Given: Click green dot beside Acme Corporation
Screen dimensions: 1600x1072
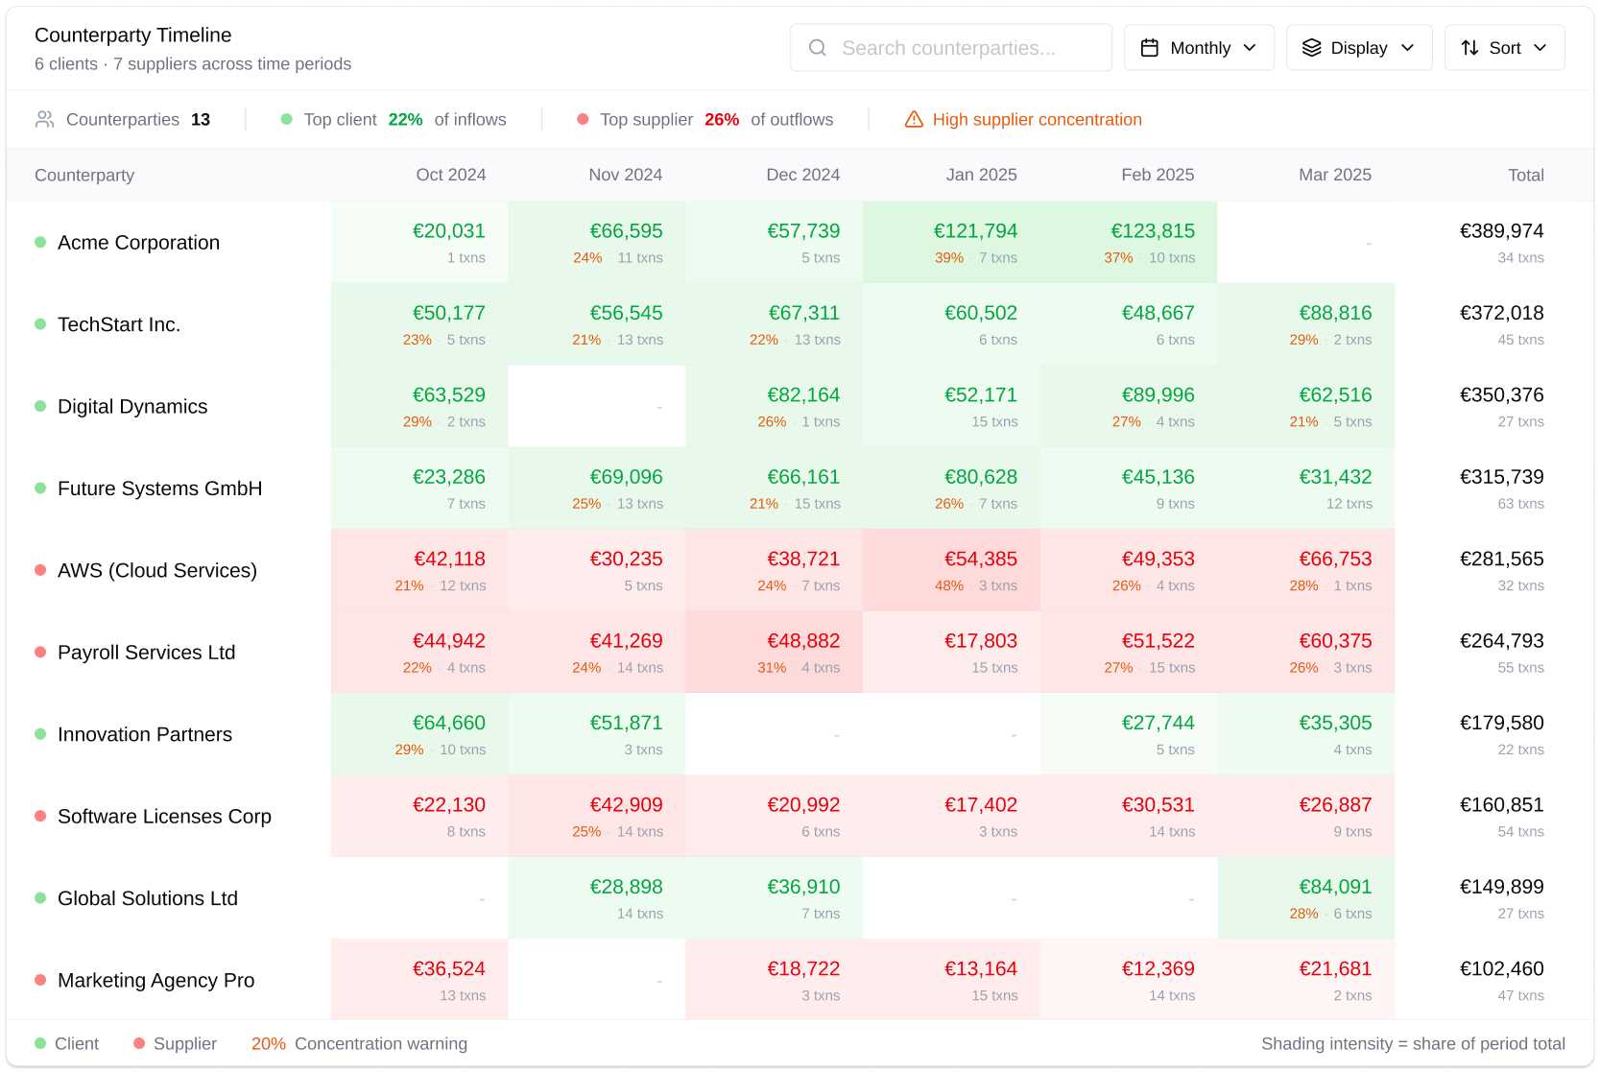Looking at the screenshot, I should point(40,242).
